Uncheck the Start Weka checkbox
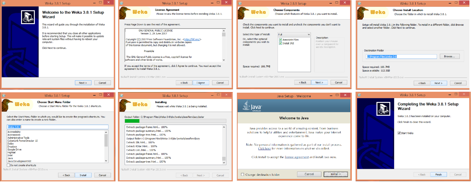 click(x=399, y=133)
